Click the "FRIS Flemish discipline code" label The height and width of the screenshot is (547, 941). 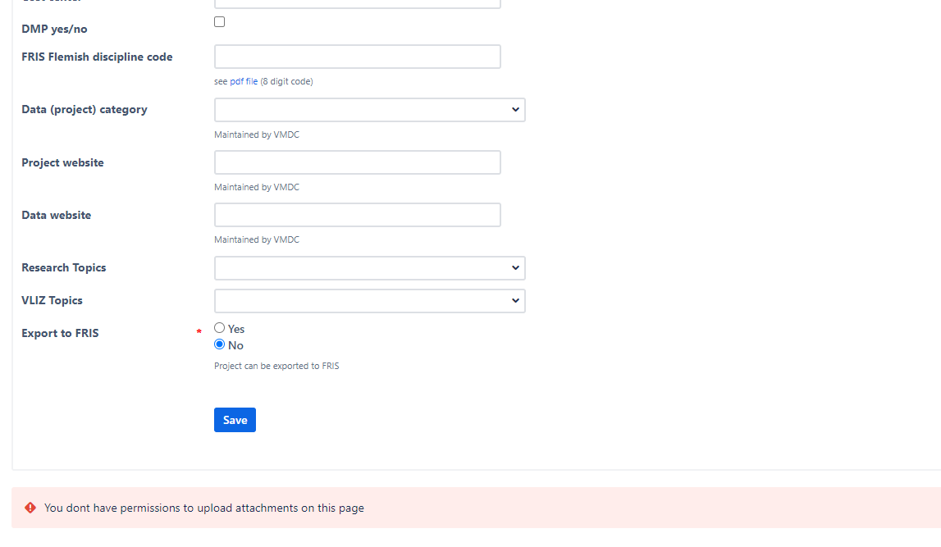[x=98, y=57]
